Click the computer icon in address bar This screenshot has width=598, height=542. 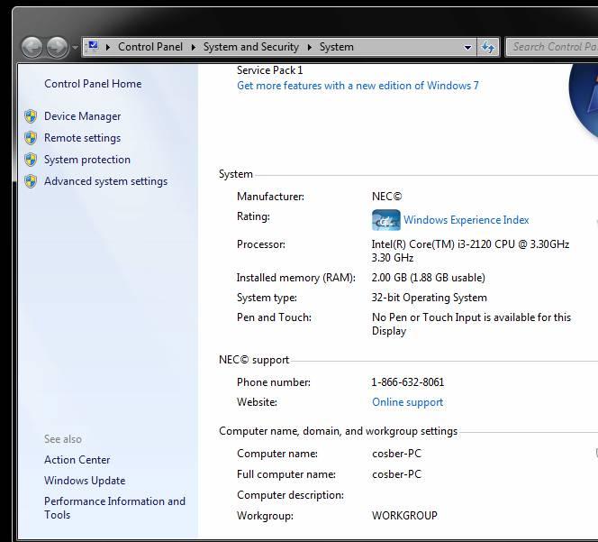click(93, 47)
